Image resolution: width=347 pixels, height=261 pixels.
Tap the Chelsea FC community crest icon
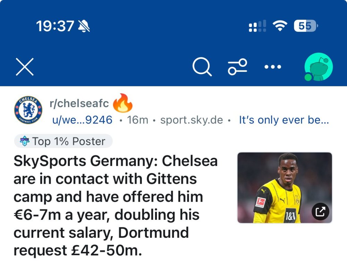coord(28,110)
